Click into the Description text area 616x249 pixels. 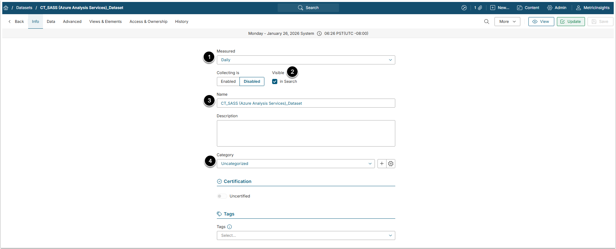tap(306, 133)
